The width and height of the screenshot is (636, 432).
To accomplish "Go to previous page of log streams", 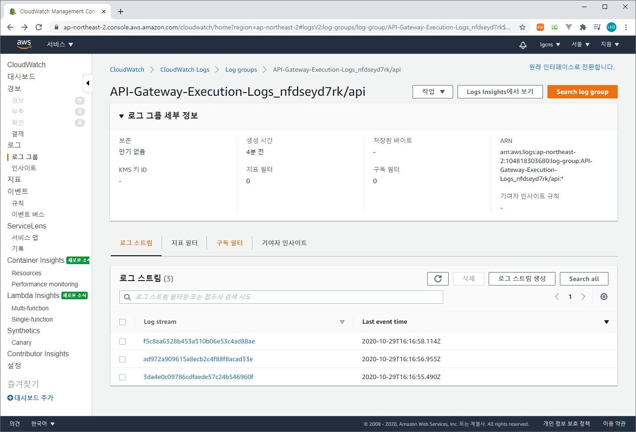I will [557, 297].
